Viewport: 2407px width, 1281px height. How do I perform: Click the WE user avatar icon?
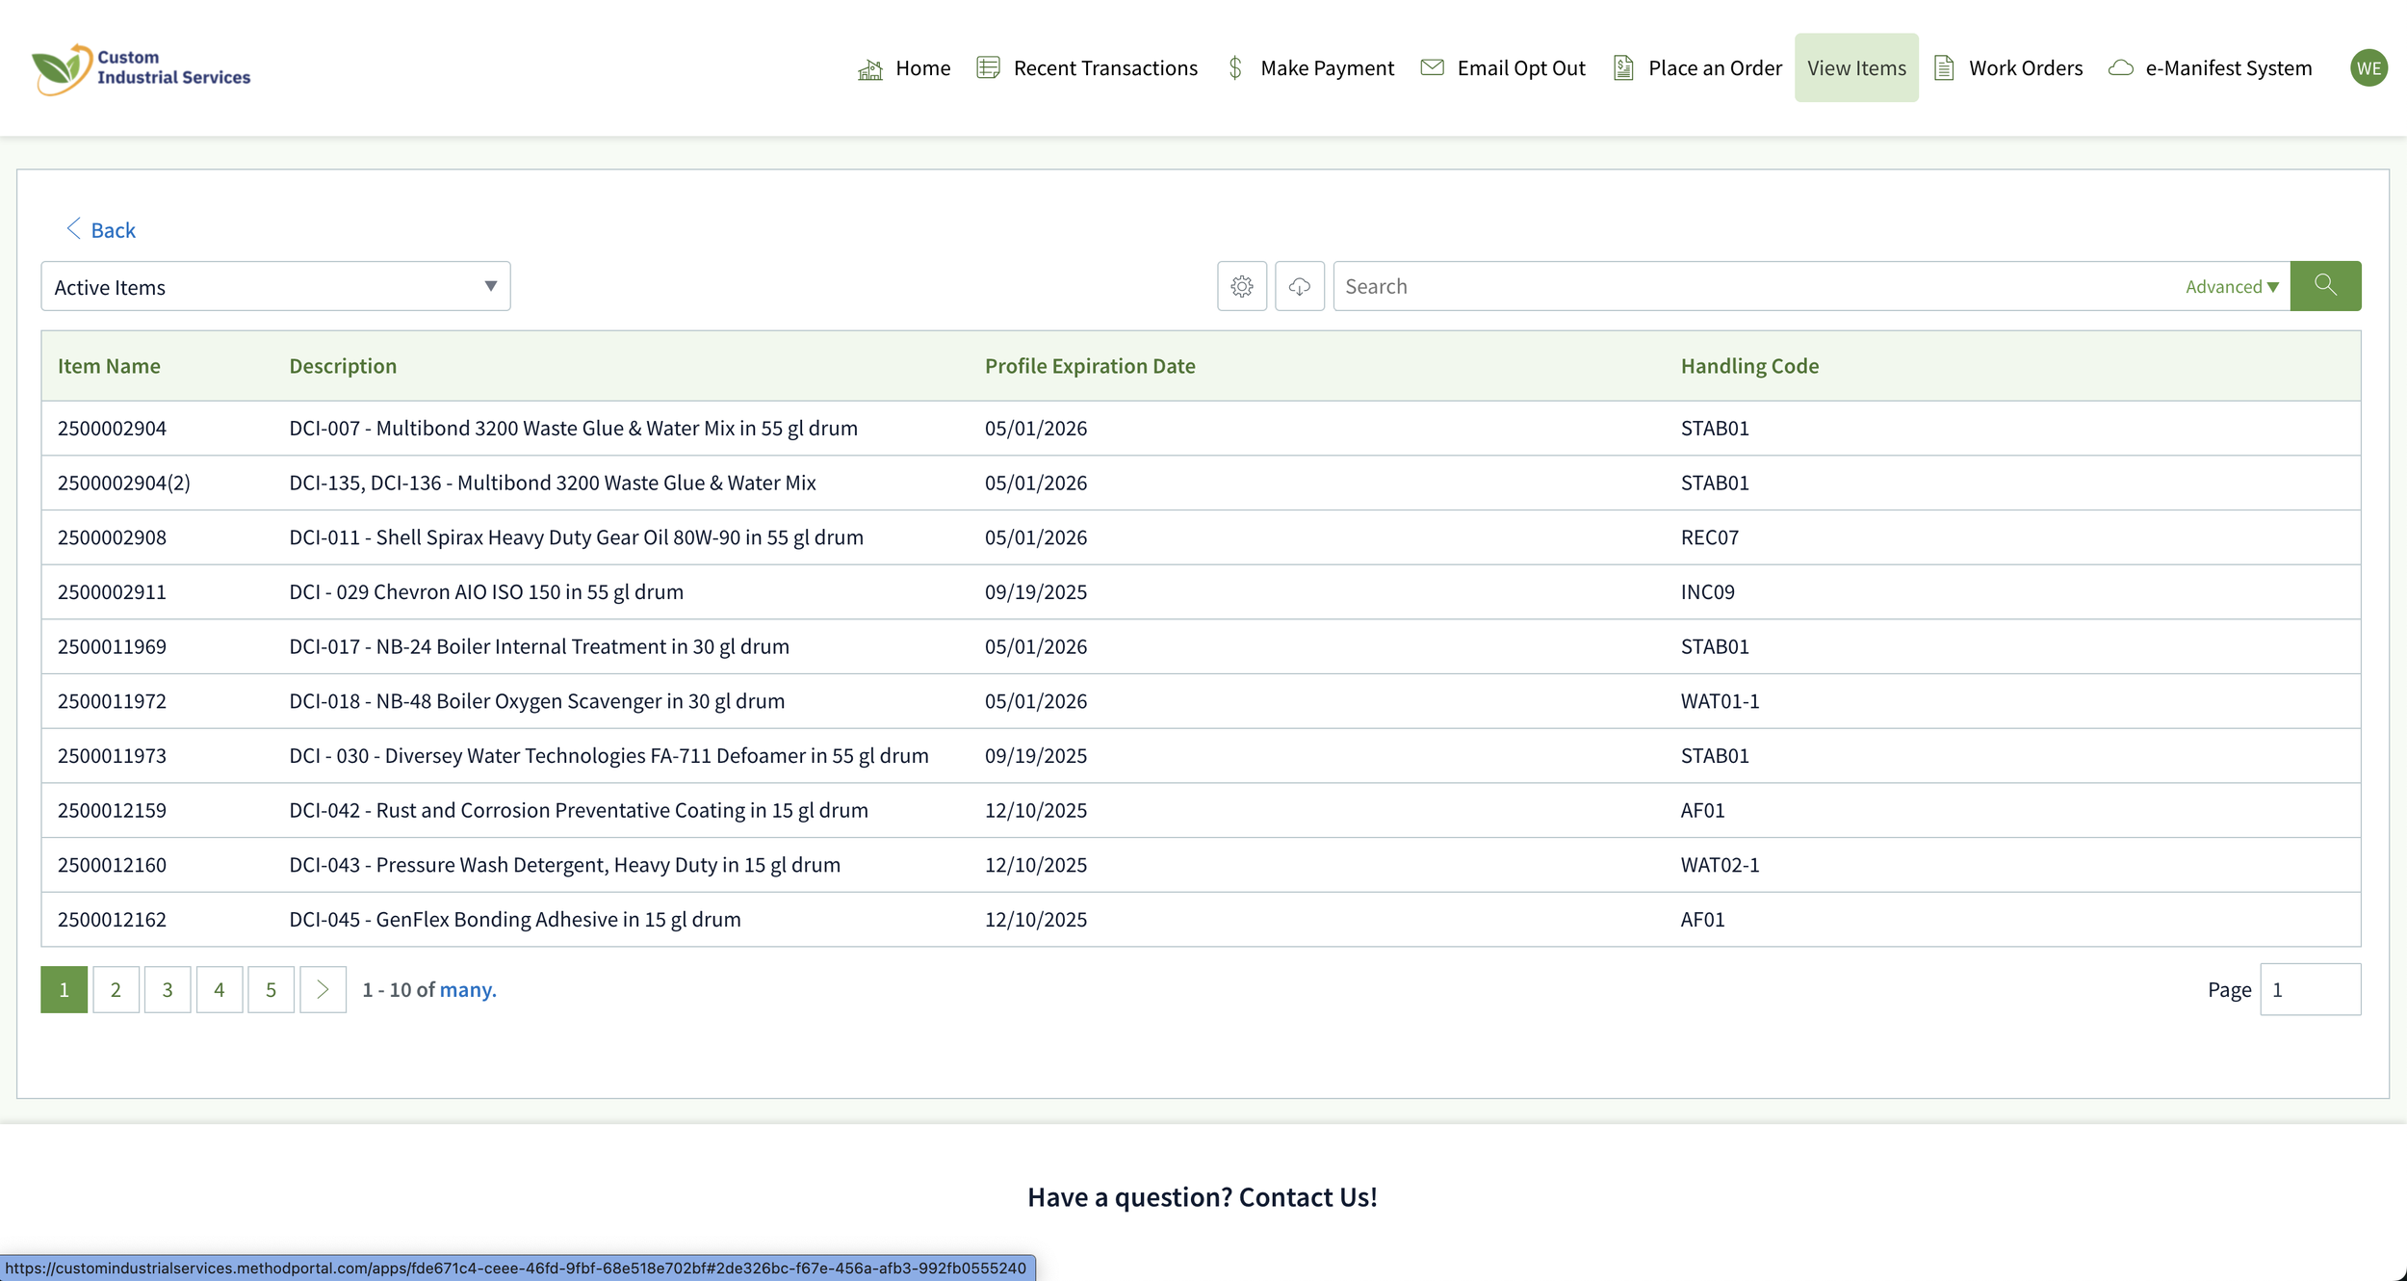[x=2368, y=68]
